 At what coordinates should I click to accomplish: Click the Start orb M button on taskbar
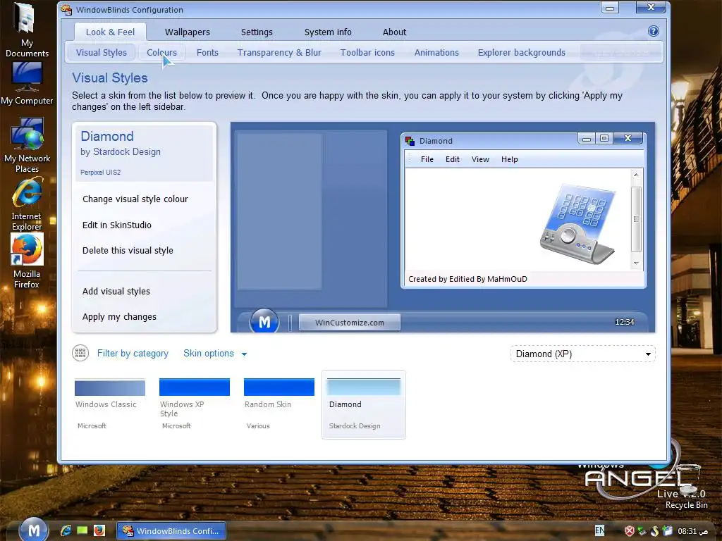pos(33,530)
